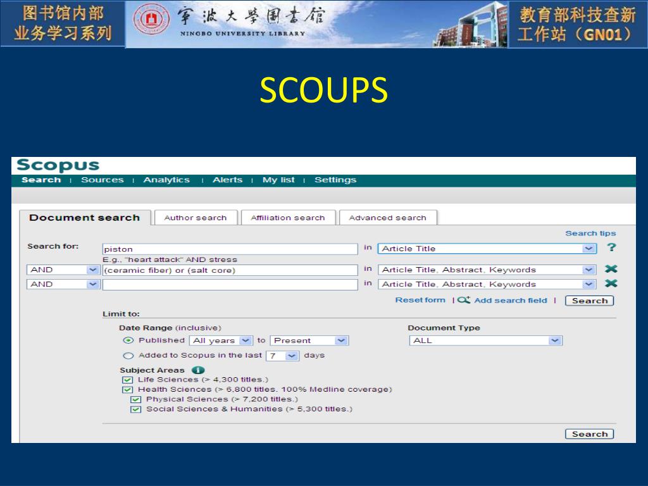Switch to the Author search tab
This screenshot has width=648, height=486.
click(x=196, y=218)
